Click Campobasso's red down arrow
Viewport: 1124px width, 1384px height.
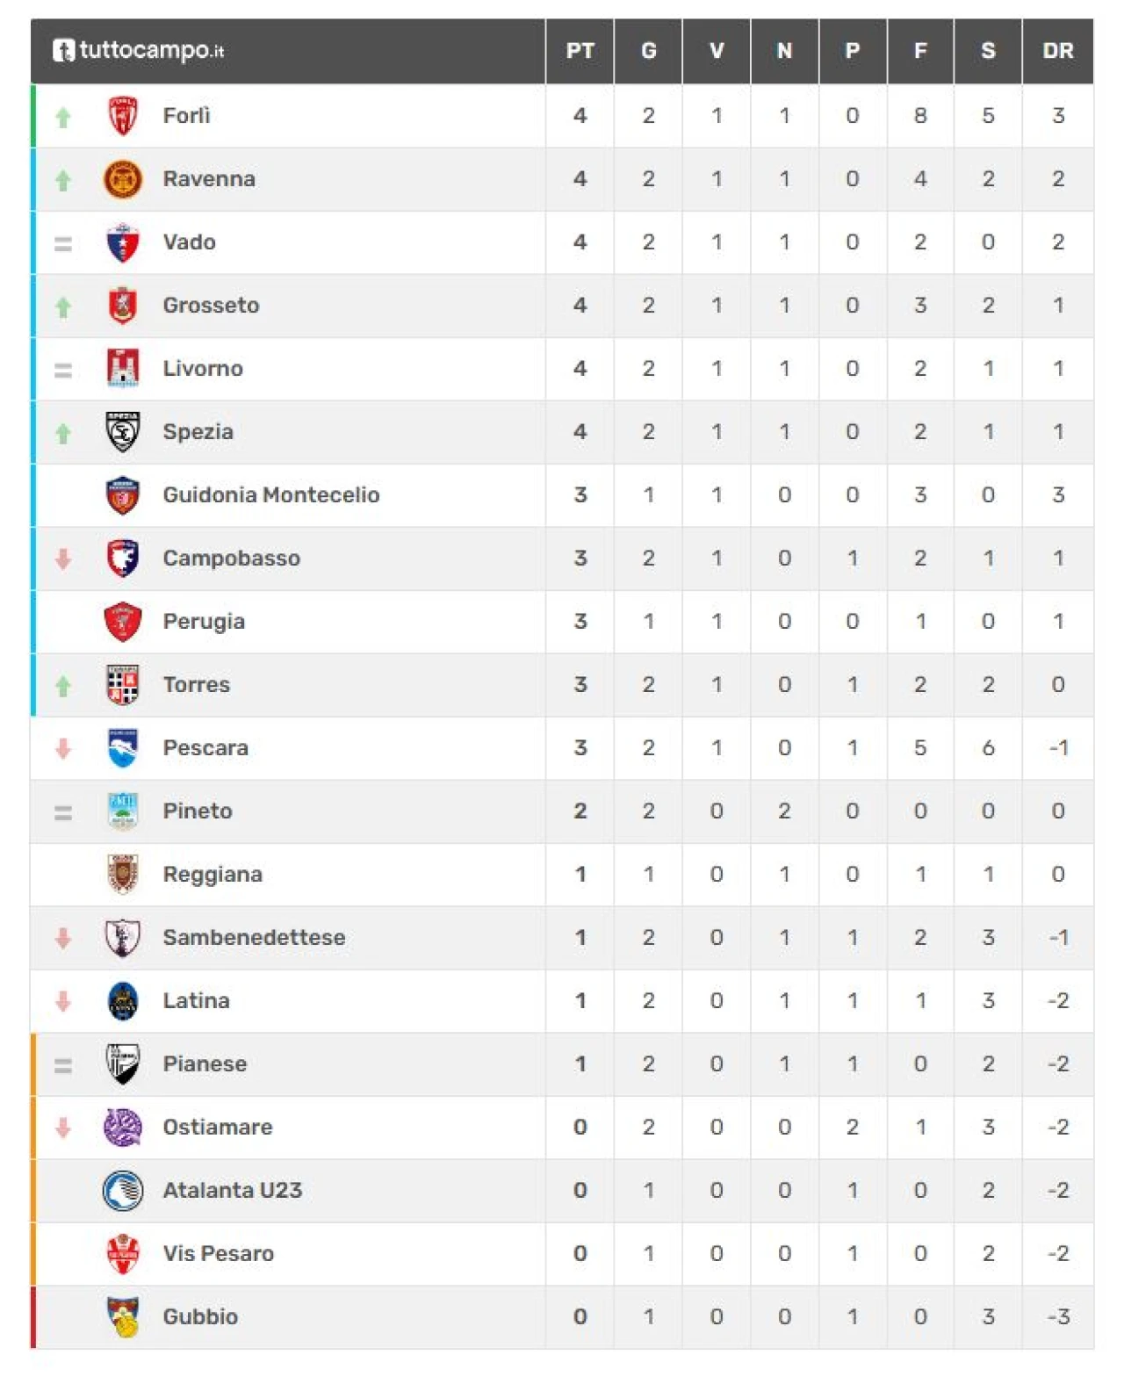[x=63, y=559]
